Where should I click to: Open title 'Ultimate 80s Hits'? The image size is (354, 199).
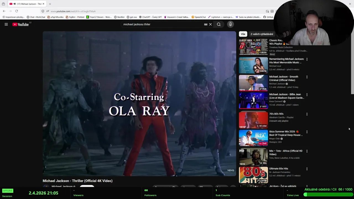tap(278, 169)
